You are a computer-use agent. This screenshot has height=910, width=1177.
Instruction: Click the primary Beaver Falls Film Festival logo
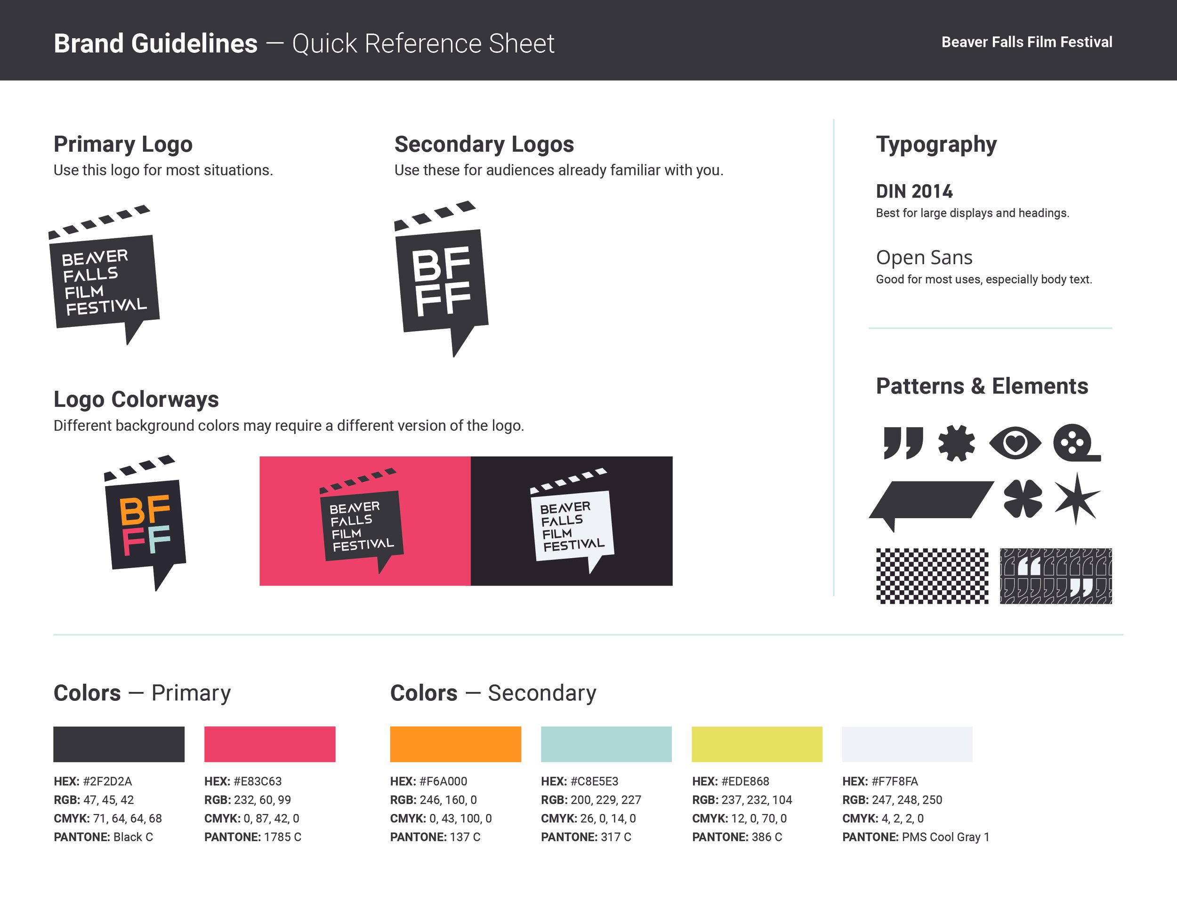tap(104, 276)
